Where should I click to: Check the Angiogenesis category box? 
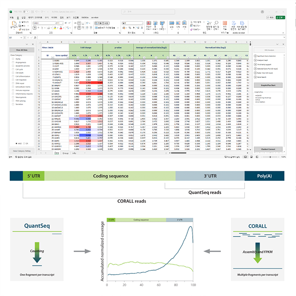point(13,62)
